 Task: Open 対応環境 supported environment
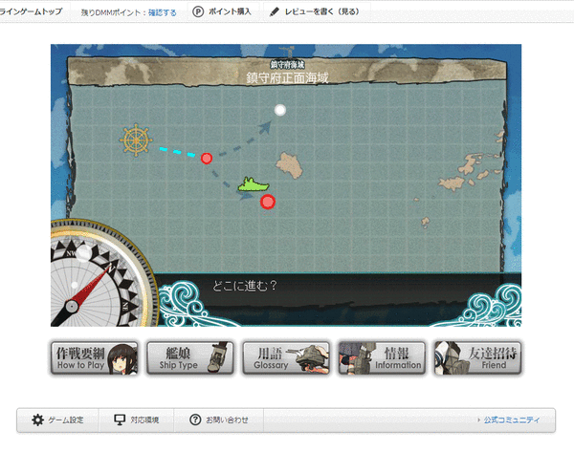coord(137,420)
